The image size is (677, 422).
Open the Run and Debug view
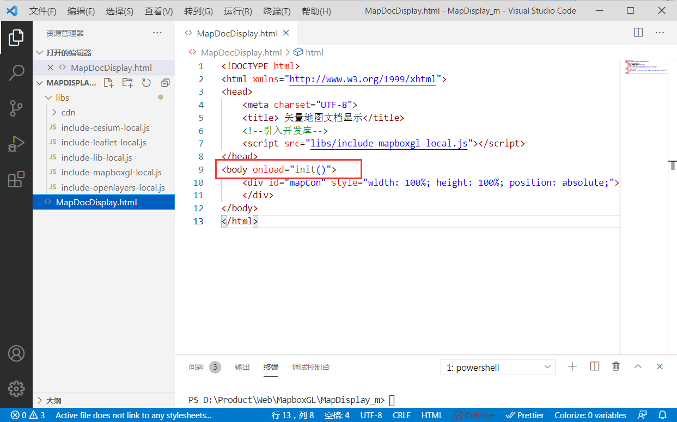16,143
